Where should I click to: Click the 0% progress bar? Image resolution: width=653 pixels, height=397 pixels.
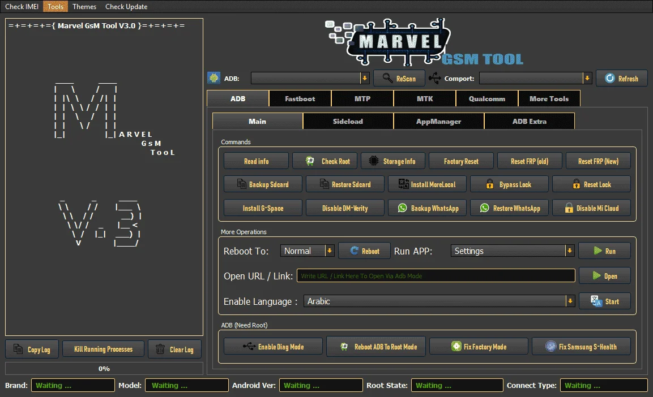[x=104, y=369]
